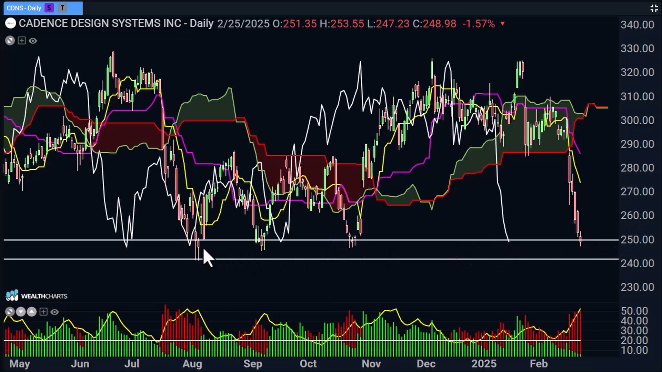
Task: Click the Cadence company logo circle
Action: [11, 23]
